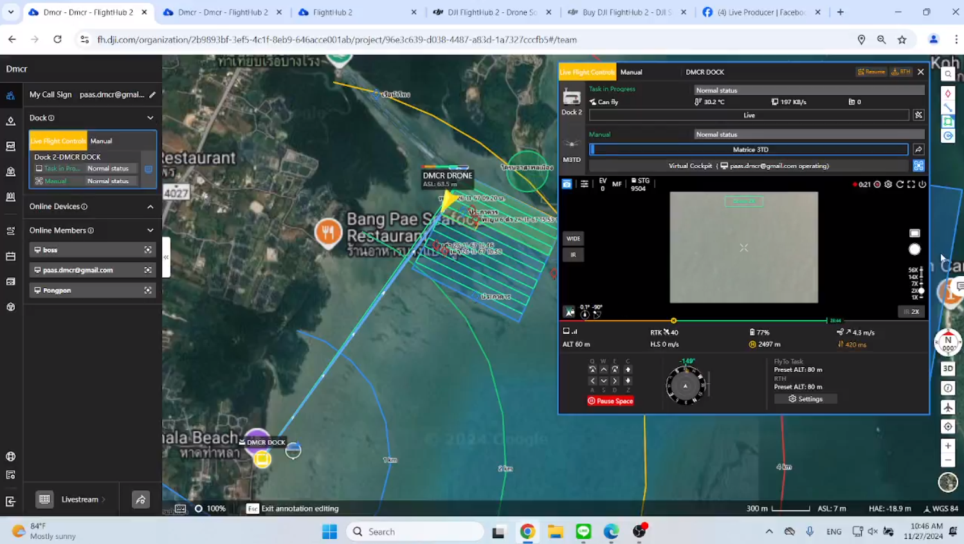Click the blue virtual cockpit drone icon
The width and height of the screenshot is (964, 544).
tap(918, 166)
